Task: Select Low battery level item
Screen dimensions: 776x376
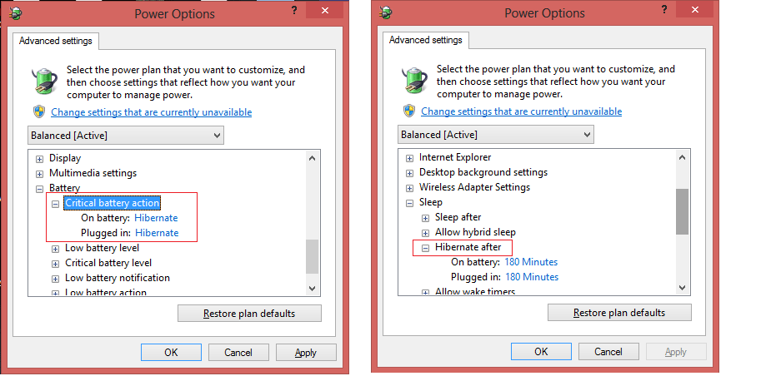Action: pos(102,248)
